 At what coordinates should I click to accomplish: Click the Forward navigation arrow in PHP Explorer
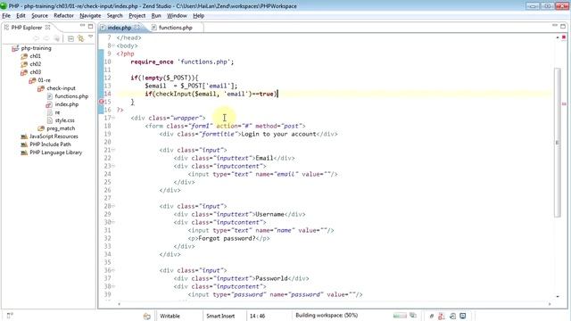[46, 38]
